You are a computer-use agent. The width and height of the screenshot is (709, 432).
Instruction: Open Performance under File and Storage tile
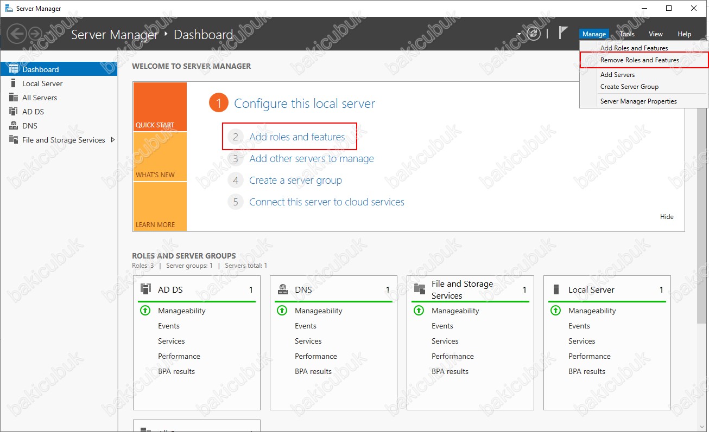(x=453, y=356)
